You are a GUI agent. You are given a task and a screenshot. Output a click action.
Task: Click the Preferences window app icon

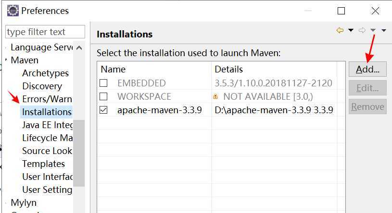click(13, 11)
